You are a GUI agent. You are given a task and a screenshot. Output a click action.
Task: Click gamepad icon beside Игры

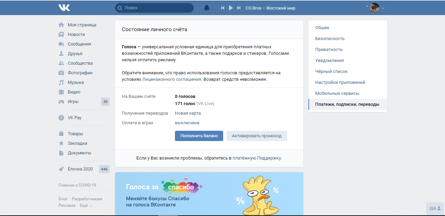(x=61, y=101)
